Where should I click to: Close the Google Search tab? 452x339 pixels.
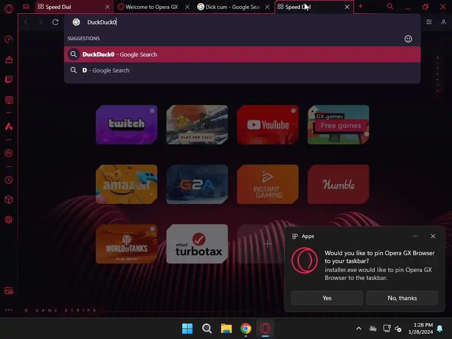267,7
